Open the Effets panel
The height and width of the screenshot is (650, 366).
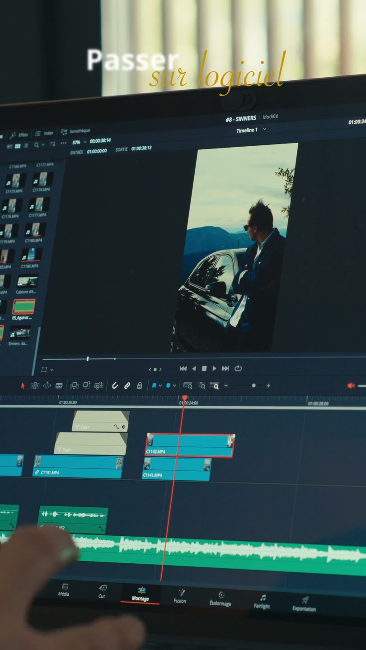tap(19, 135)
